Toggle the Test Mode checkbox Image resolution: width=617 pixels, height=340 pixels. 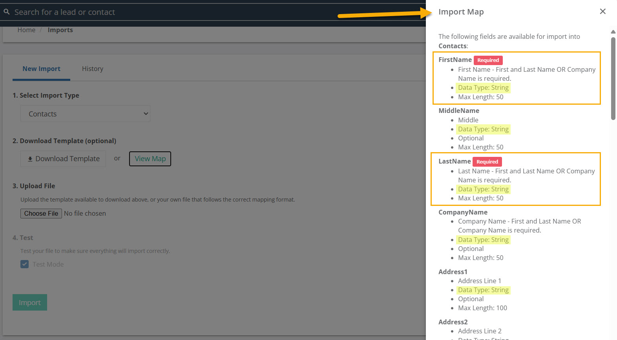(x=25, y=264)
